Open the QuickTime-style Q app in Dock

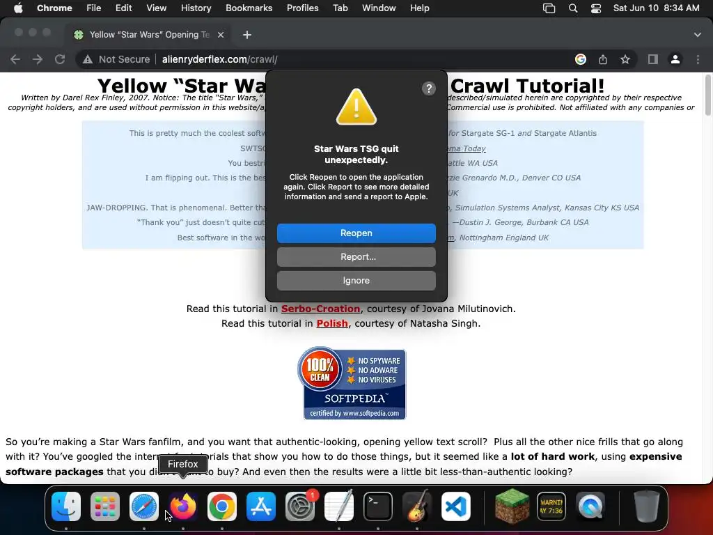(x=590, y=506)
